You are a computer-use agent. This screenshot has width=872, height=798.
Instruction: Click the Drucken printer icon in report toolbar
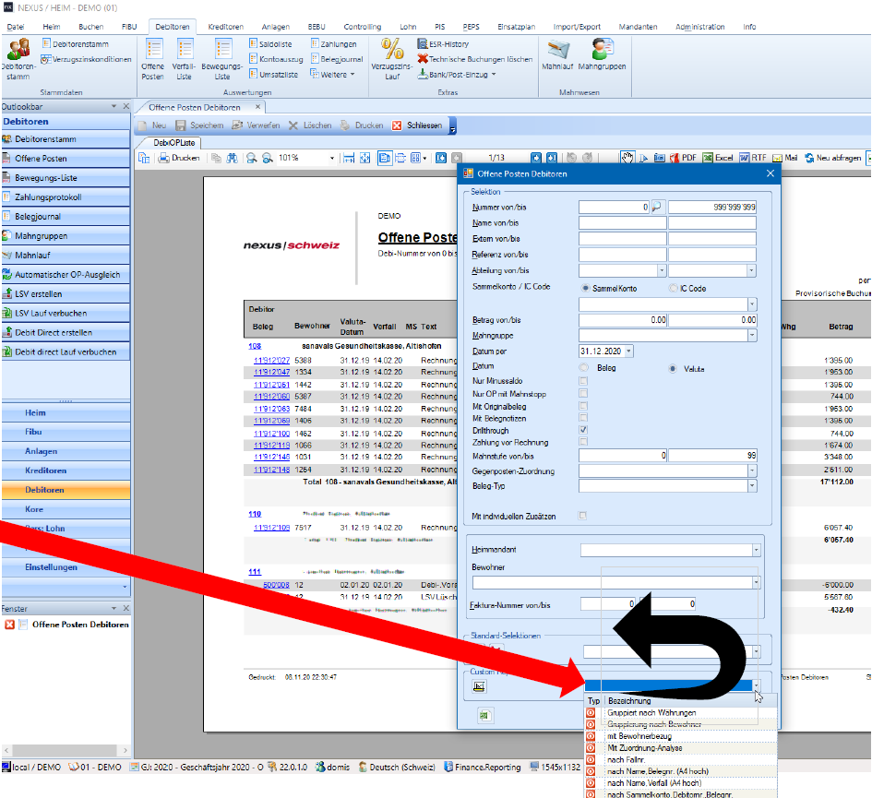pos(178,158)
